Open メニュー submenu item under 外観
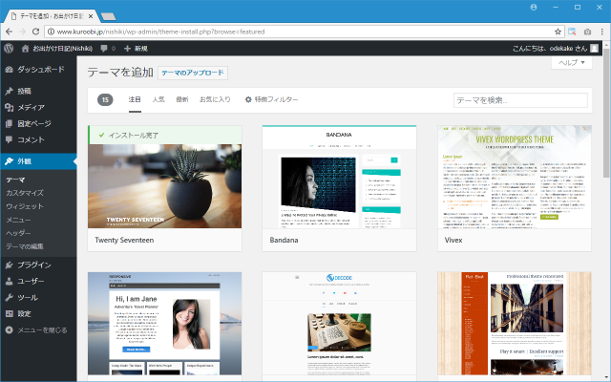611x382 pixels. point(18,220)
